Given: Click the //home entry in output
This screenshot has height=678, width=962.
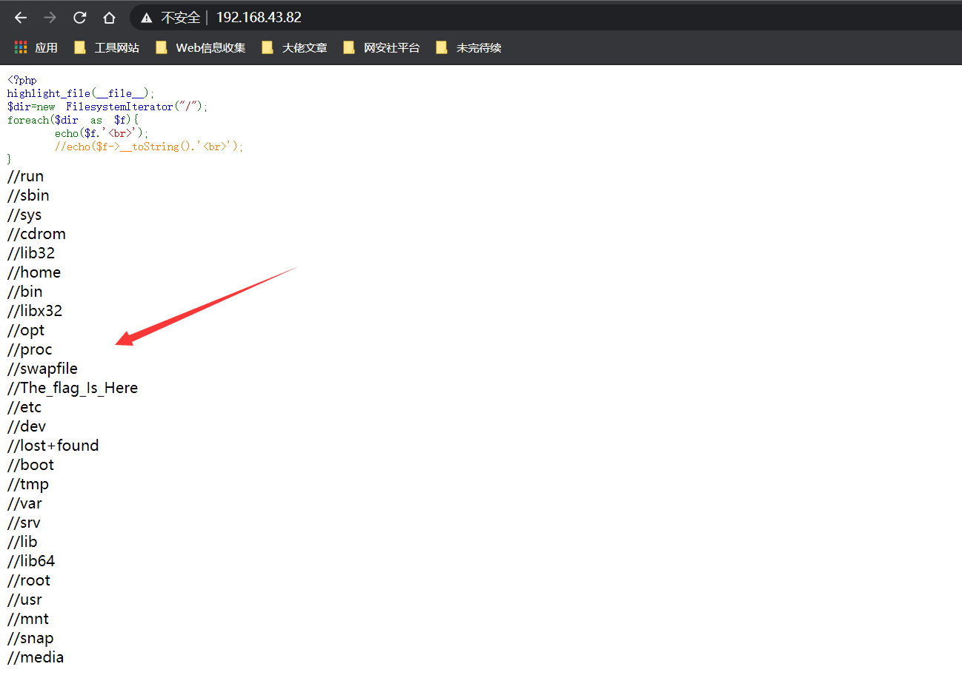Looking at the screenshot, I should [x=34, y=272].
